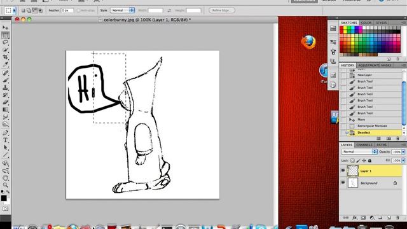Select the Path Selection tool
The height and width of the screenshot is (229, 407).
(x=5, y=148)
